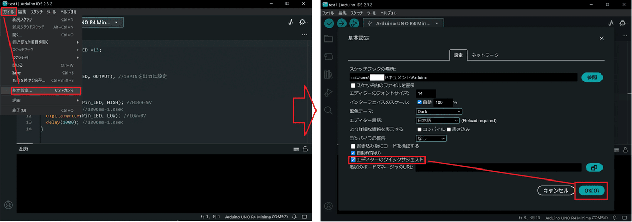This screenshot has height=222, width=632.
Task: Enable the コンパイル verbose output checkbox
Action: [420, 129]
